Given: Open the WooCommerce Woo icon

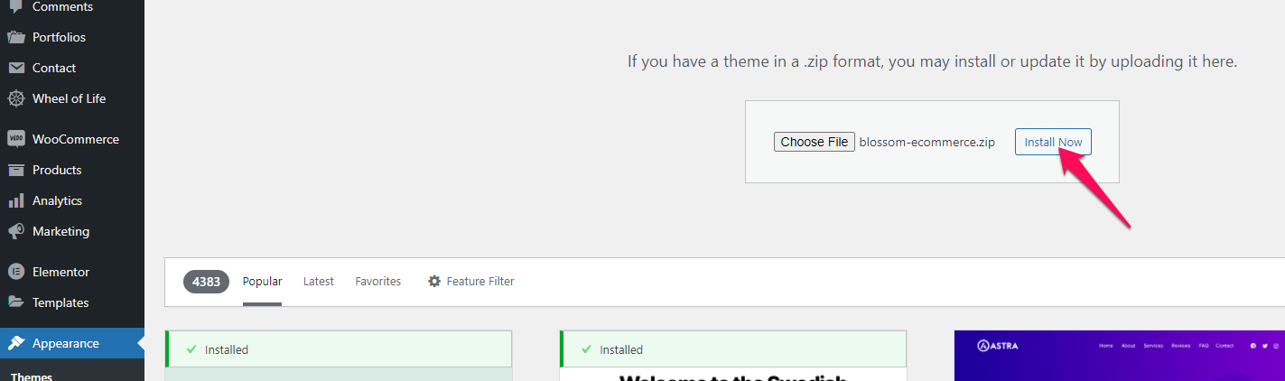Looking at the screenshot, I should point(15,139).
